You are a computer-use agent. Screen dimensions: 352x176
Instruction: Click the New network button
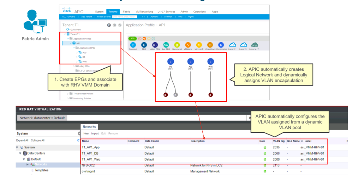pyautogui.click(x=86, y=134)
